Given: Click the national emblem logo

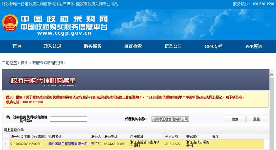Looking at the screenshot, I should click(x=10, y=22).
